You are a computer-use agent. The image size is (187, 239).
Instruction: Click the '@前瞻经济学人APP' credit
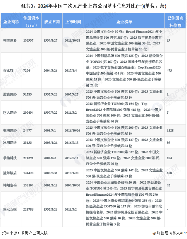169,233
